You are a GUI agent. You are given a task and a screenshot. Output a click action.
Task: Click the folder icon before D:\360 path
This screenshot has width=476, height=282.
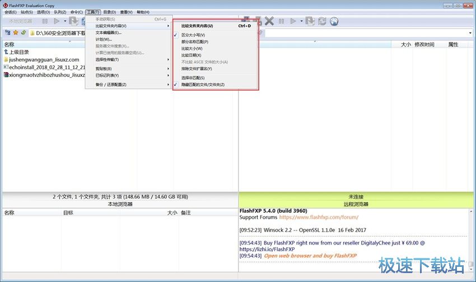(x=32, y=33)
